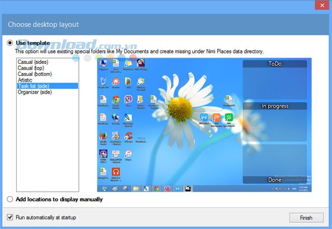
Task: Select the Organizer (side) template
Action: 34,92
